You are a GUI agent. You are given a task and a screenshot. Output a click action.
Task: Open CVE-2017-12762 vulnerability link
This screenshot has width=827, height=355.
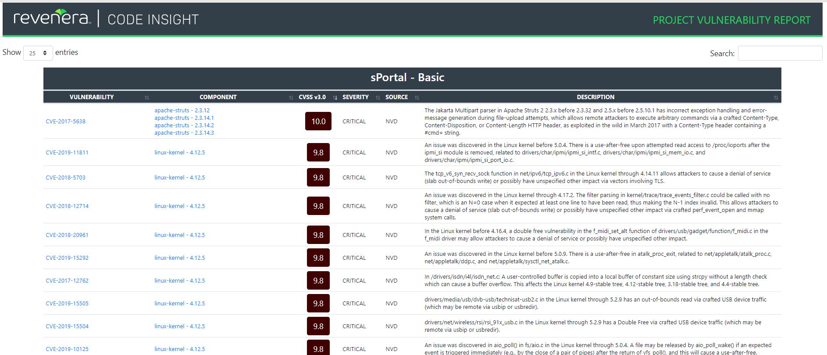click(67, 281)
